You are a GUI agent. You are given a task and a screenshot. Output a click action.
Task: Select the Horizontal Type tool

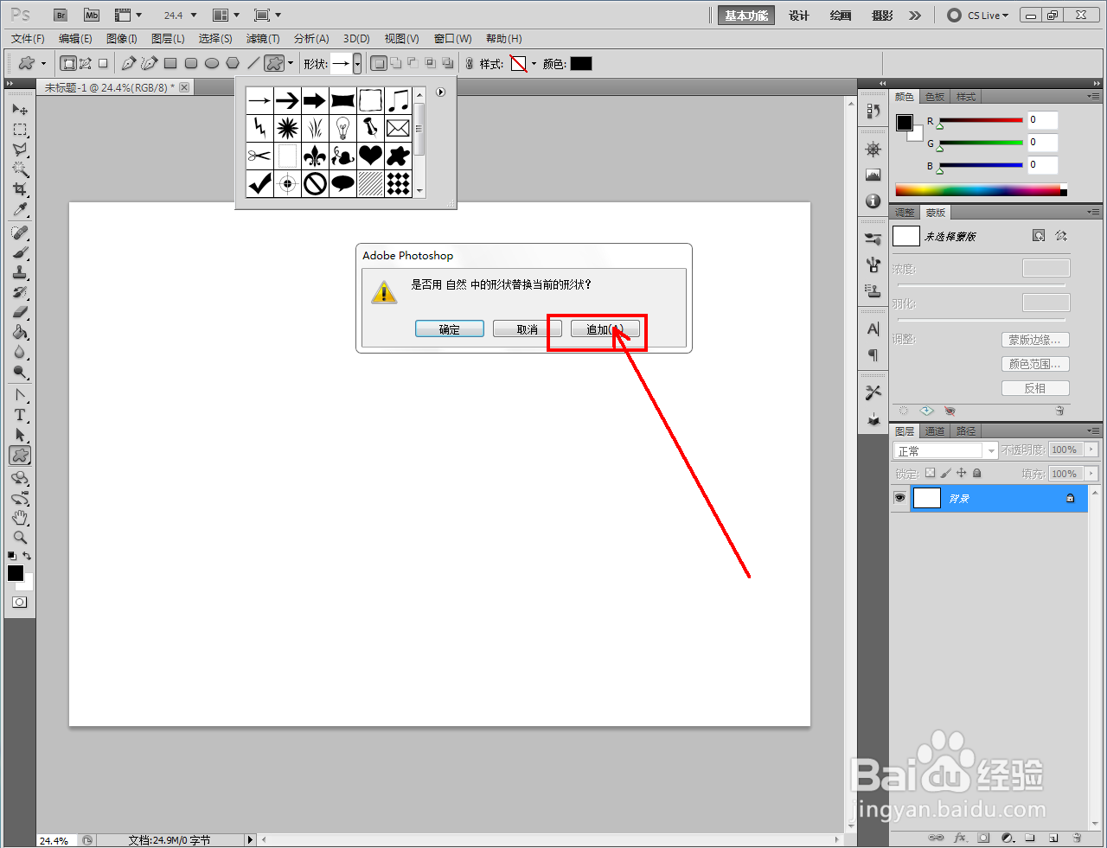tap(20, 415)
